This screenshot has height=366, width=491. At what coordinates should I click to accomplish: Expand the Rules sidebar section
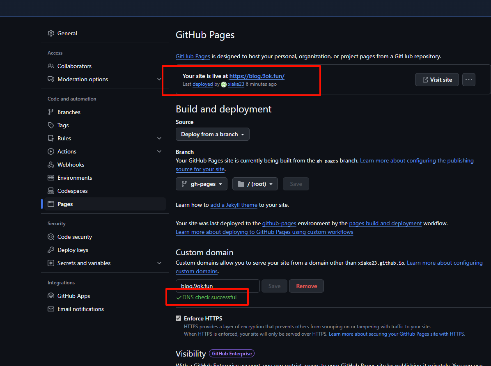click(159, 138)
